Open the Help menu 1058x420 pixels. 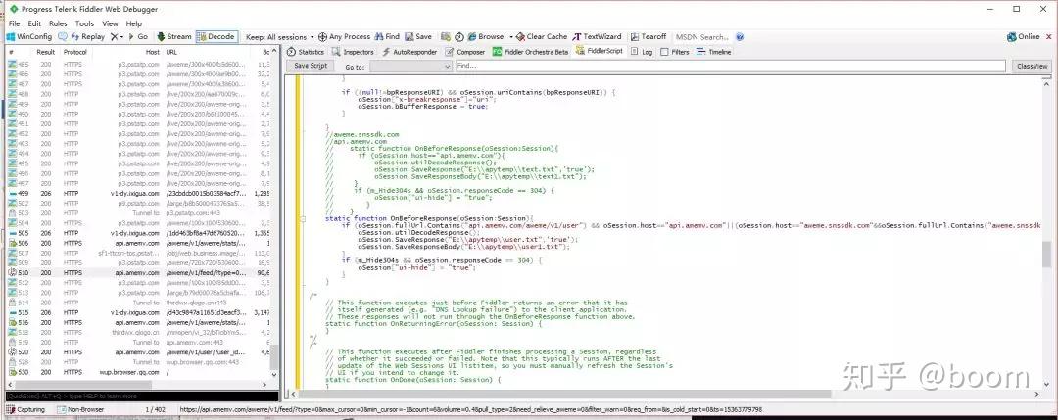click(x=133, y=23)
